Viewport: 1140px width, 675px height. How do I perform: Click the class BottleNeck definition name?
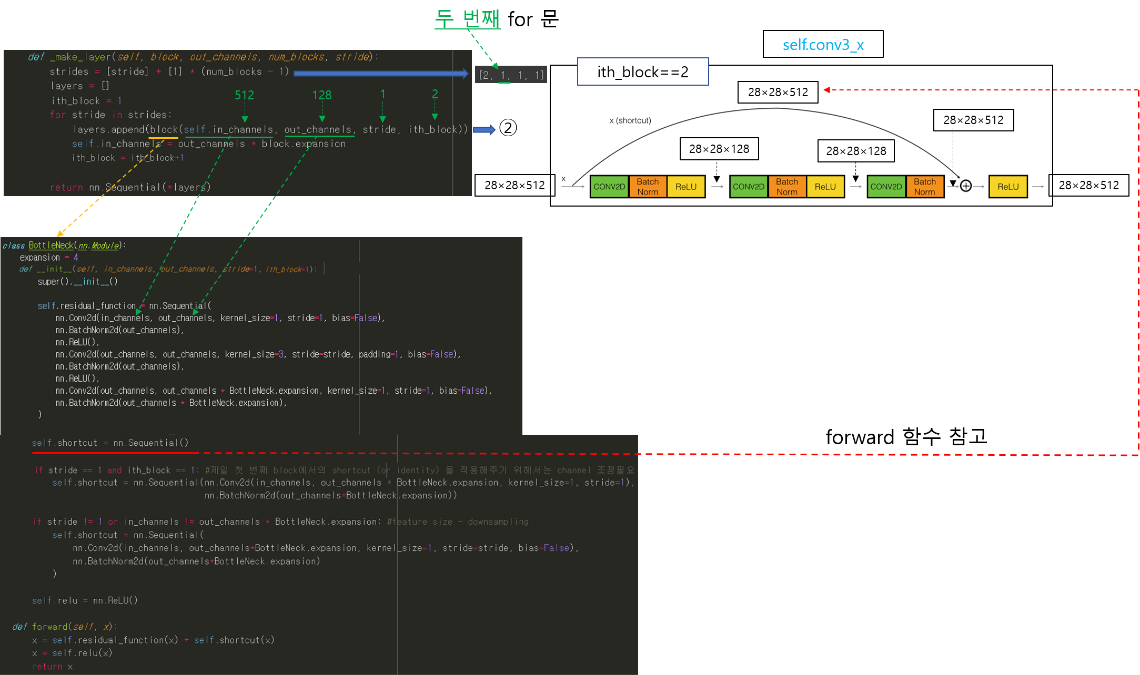pyautogui.click(x=51, y=245)
